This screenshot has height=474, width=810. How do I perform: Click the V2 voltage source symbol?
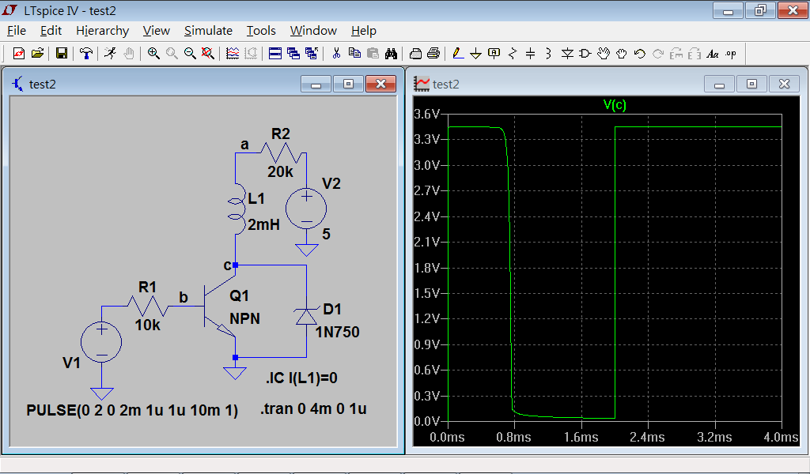[306, 209]
